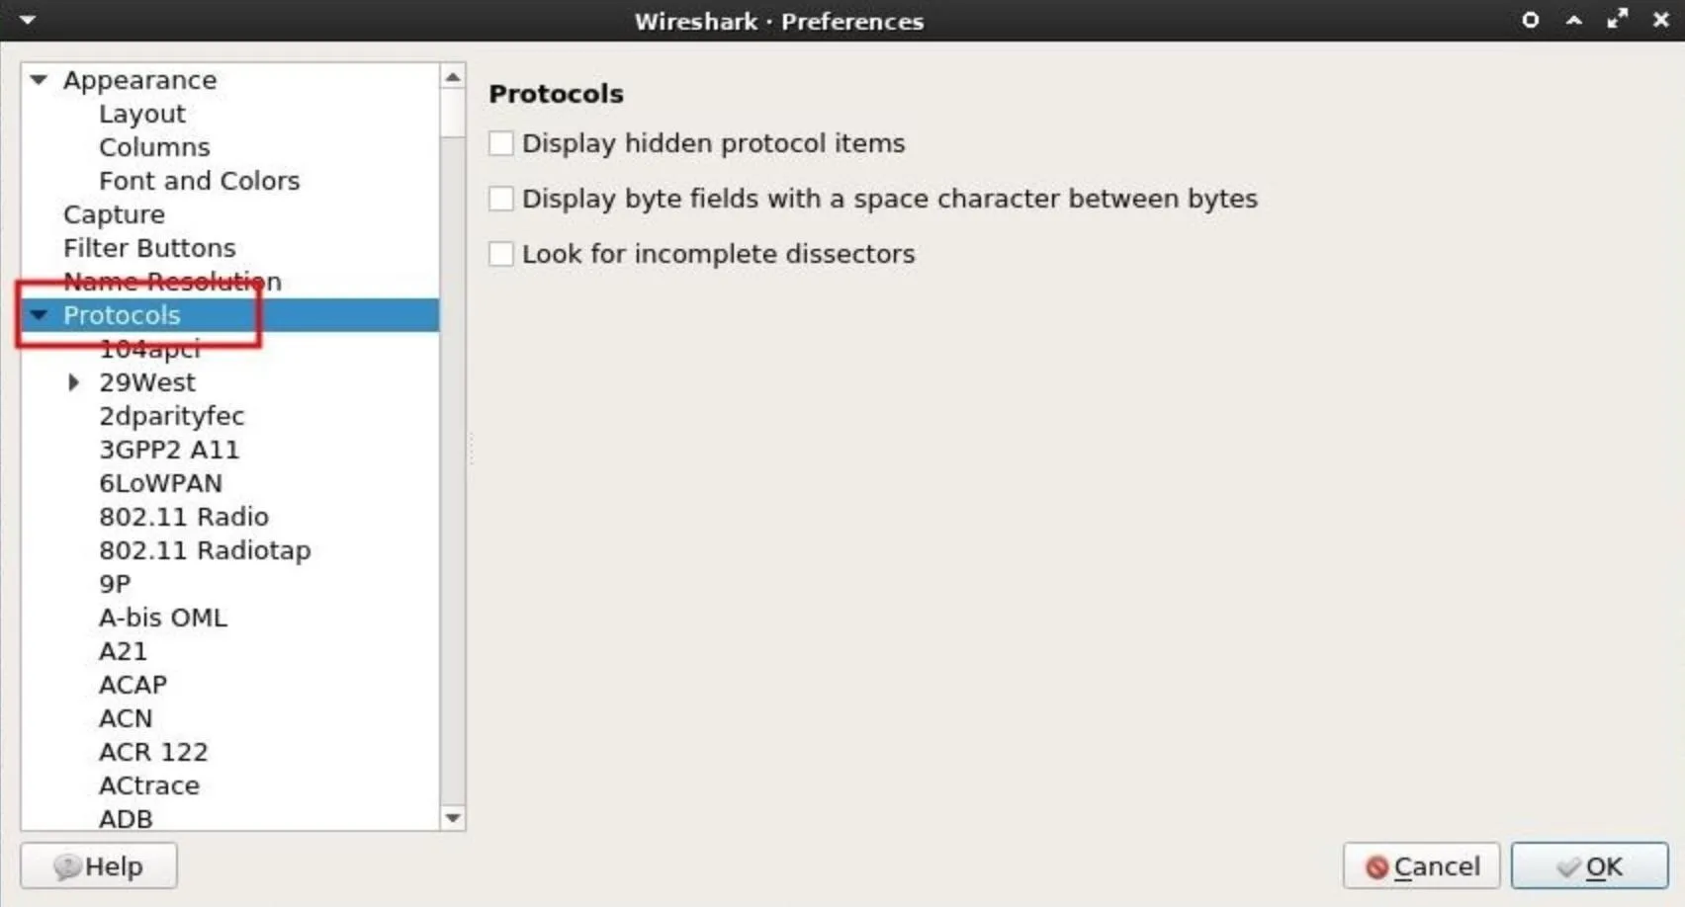Toggle space character between bytes checkbox
The height and width of the screenshot is (907, 1685).
click(x=501, y=199)
